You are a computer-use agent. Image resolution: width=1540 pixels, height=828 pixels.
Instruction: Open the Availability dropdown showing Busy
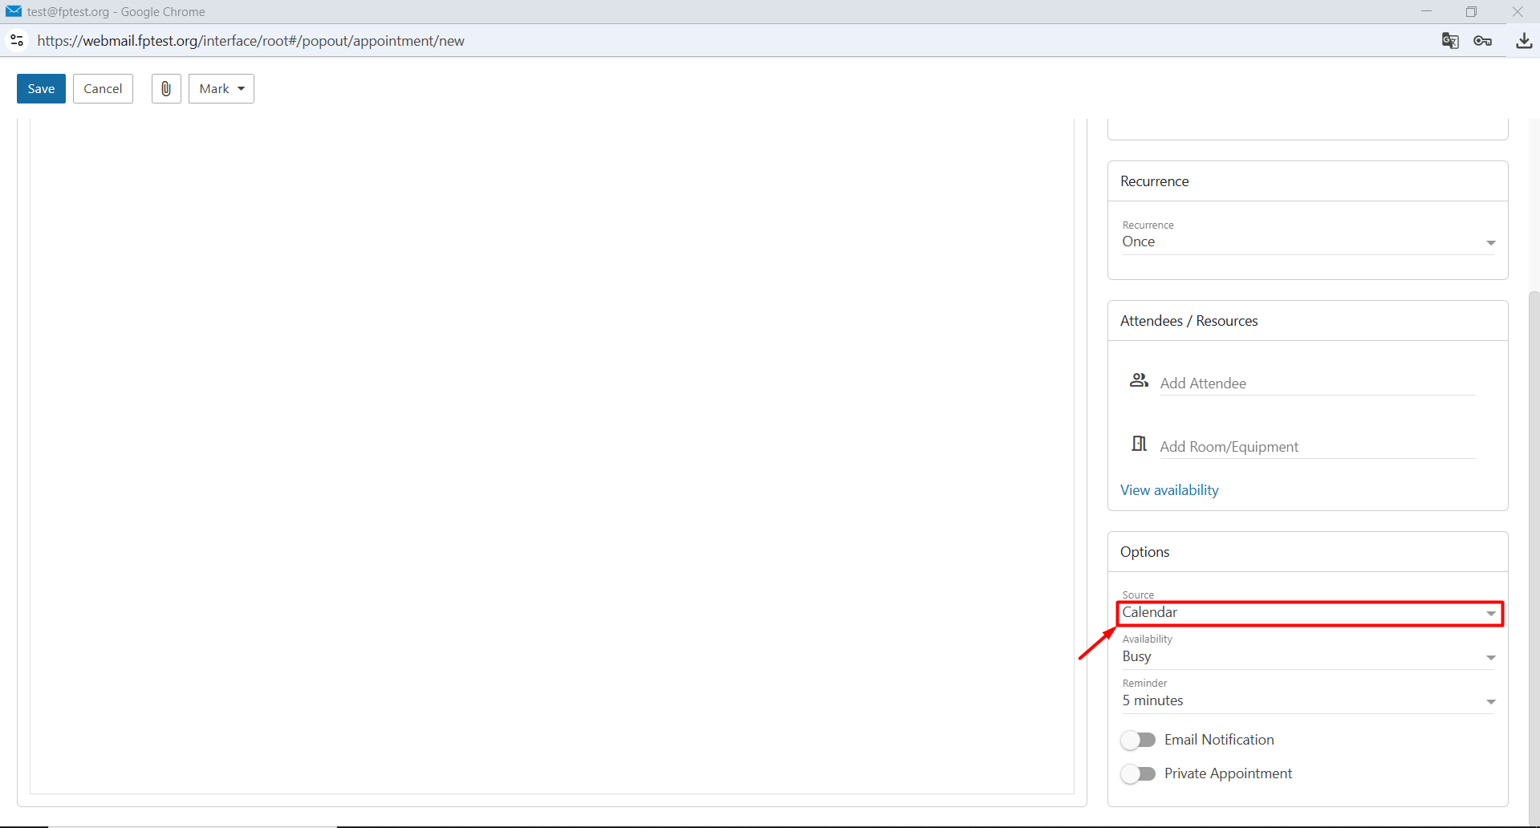[1308, 657]
